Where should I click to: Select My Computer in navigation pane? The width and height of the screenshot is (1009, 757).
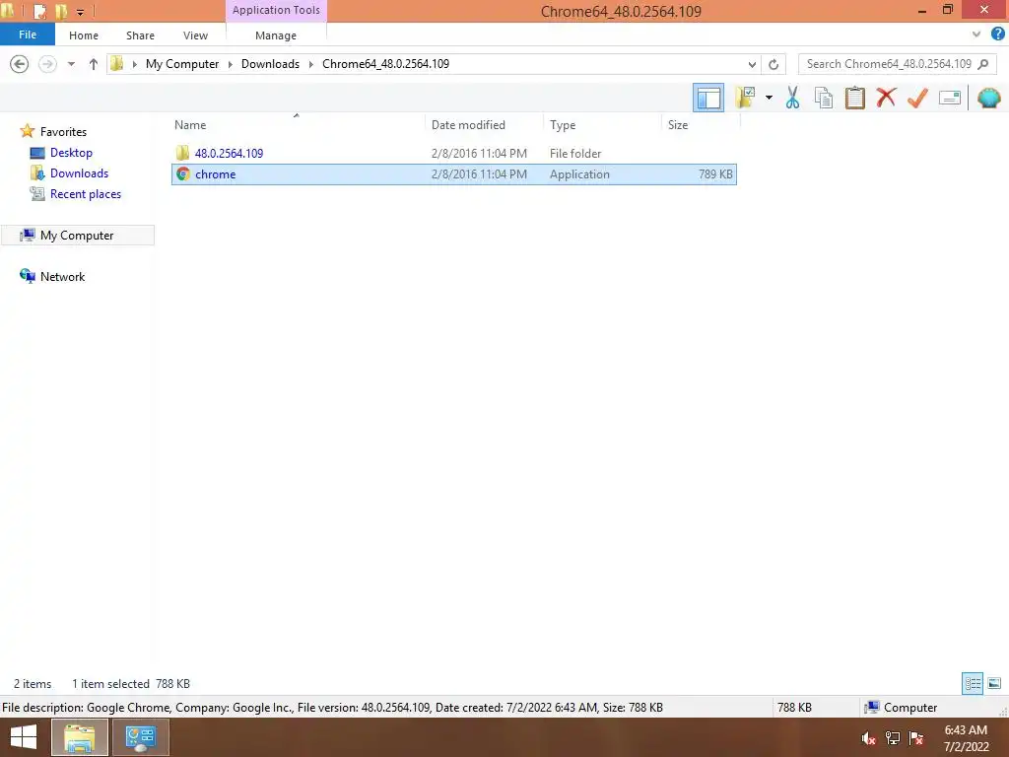(77, 235)
